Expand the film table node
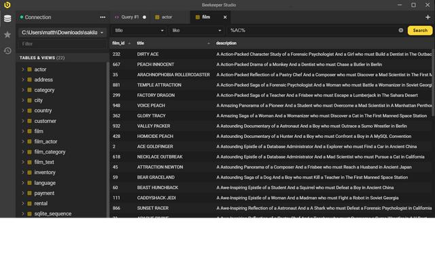The width and height of the screenshot is (435, 280). coord(22,131)
